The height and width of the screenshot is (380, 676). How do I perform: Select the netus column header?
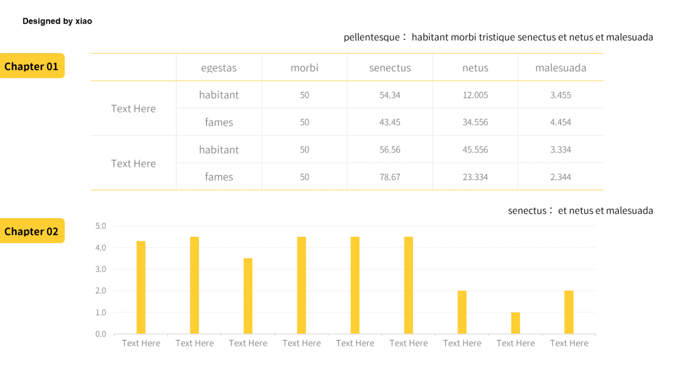475,67
